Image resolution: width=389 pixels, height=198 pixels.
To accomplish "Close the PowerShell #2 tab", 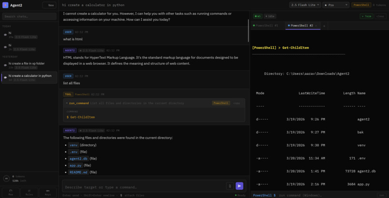I will (x=316, y=26).
